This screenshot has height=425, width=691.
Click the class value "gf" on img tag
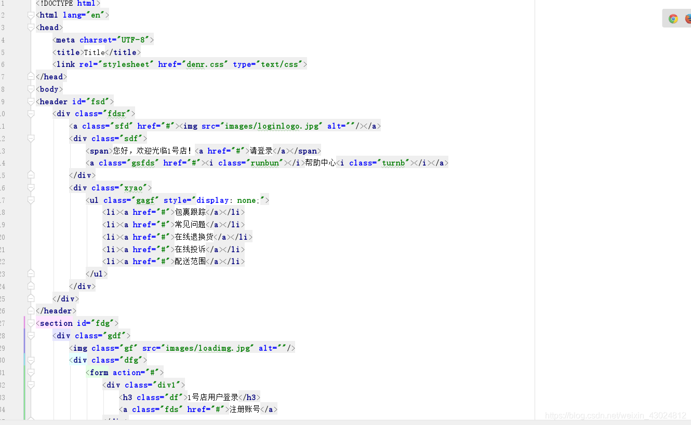128,348
